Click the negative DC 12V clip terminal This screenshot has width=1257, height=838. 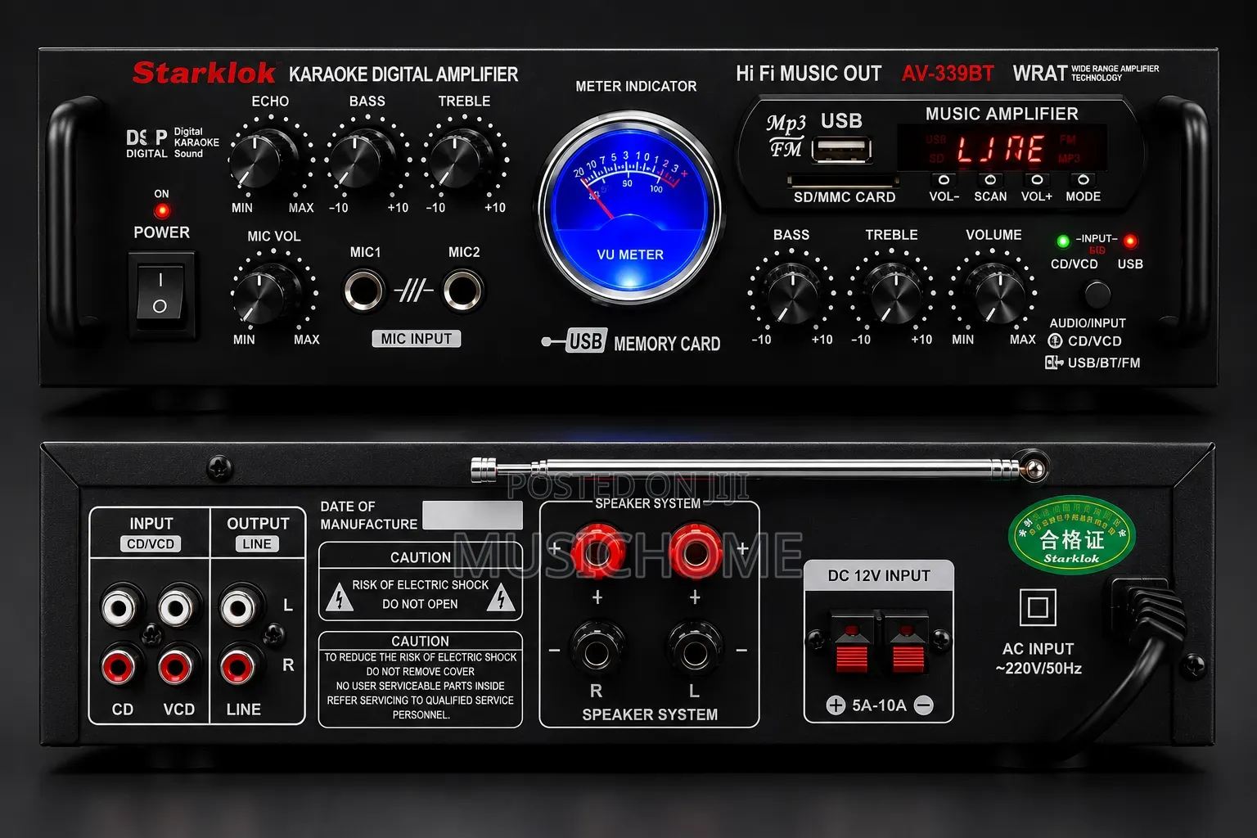(907, 642)
